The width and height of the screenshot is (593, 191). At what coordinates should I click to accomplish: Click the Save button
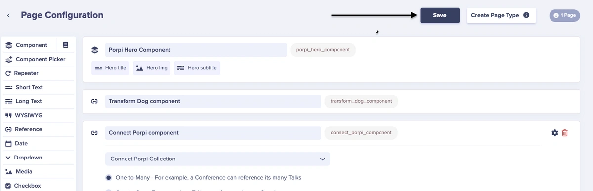[x=440, y=15]
